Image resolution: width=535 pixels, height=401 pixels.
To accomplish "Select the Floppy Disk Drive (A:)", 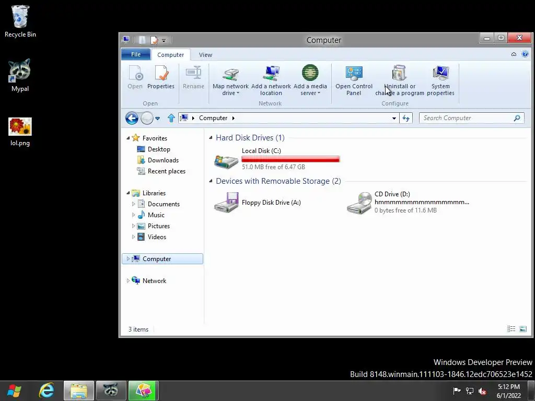I will click(x=258, y=202).
